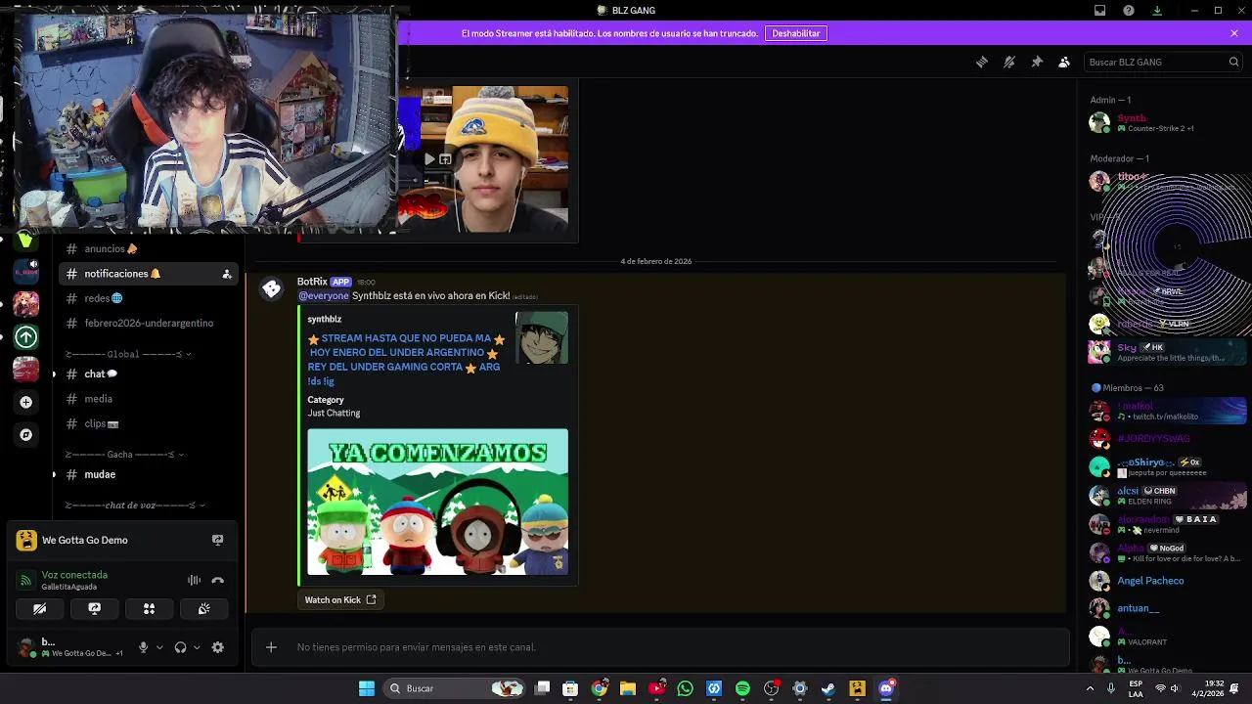Toggle camera on with crossed camera button
Viewport: 1252px width, 704px height.
[39, 608]
